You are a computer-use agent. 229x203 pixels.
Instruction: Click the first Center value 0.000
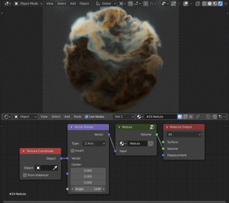pos(88,171)
